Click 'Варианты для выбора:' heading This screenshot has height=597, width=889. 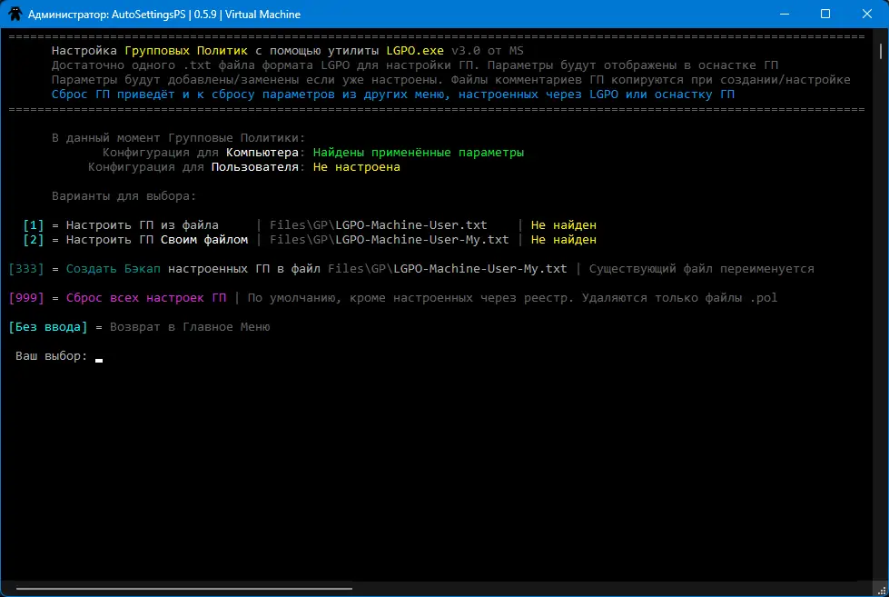(x=123, y=195)
